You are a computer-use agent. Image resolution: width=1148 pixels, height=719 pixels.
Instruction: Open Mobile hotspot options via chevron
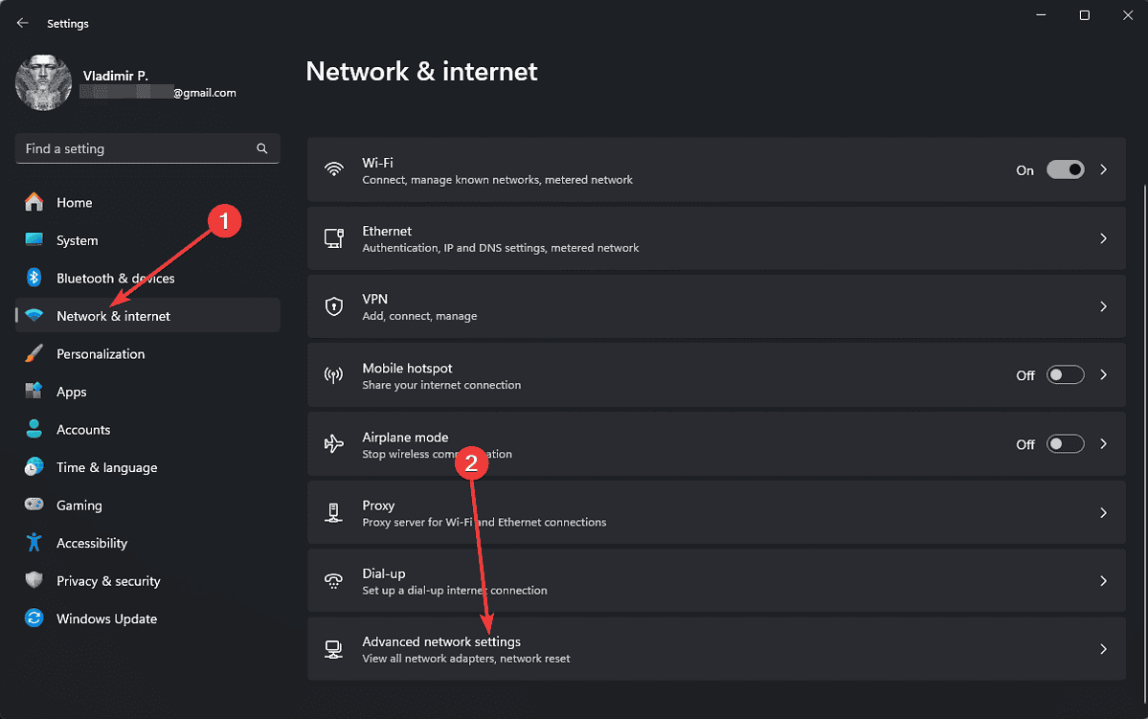click(x=1103, y=375)
